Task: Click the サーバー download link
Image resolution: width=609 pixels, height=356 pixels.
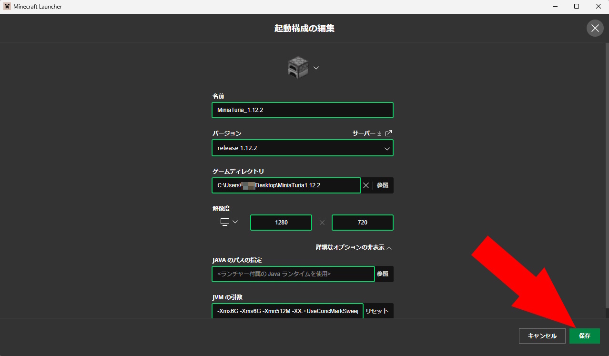Action: 367,133
